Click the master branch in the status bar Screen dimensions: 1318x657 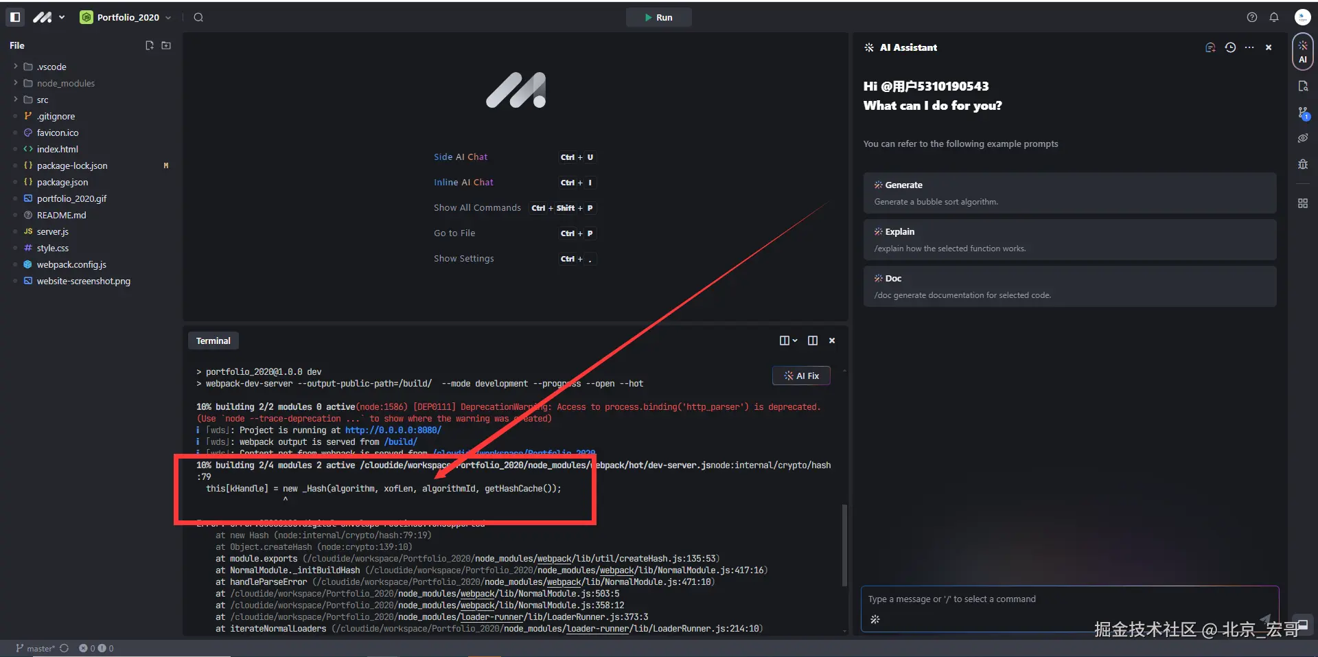click(x=35, y=648)
